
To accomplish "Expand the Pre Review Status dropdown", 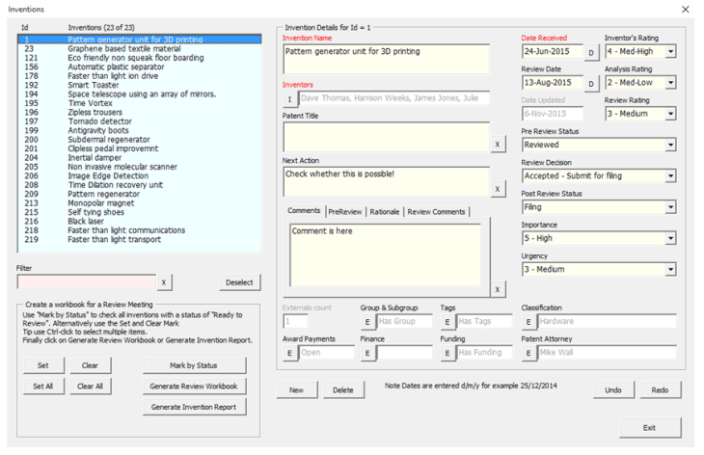I will click(x=670, y=146).
